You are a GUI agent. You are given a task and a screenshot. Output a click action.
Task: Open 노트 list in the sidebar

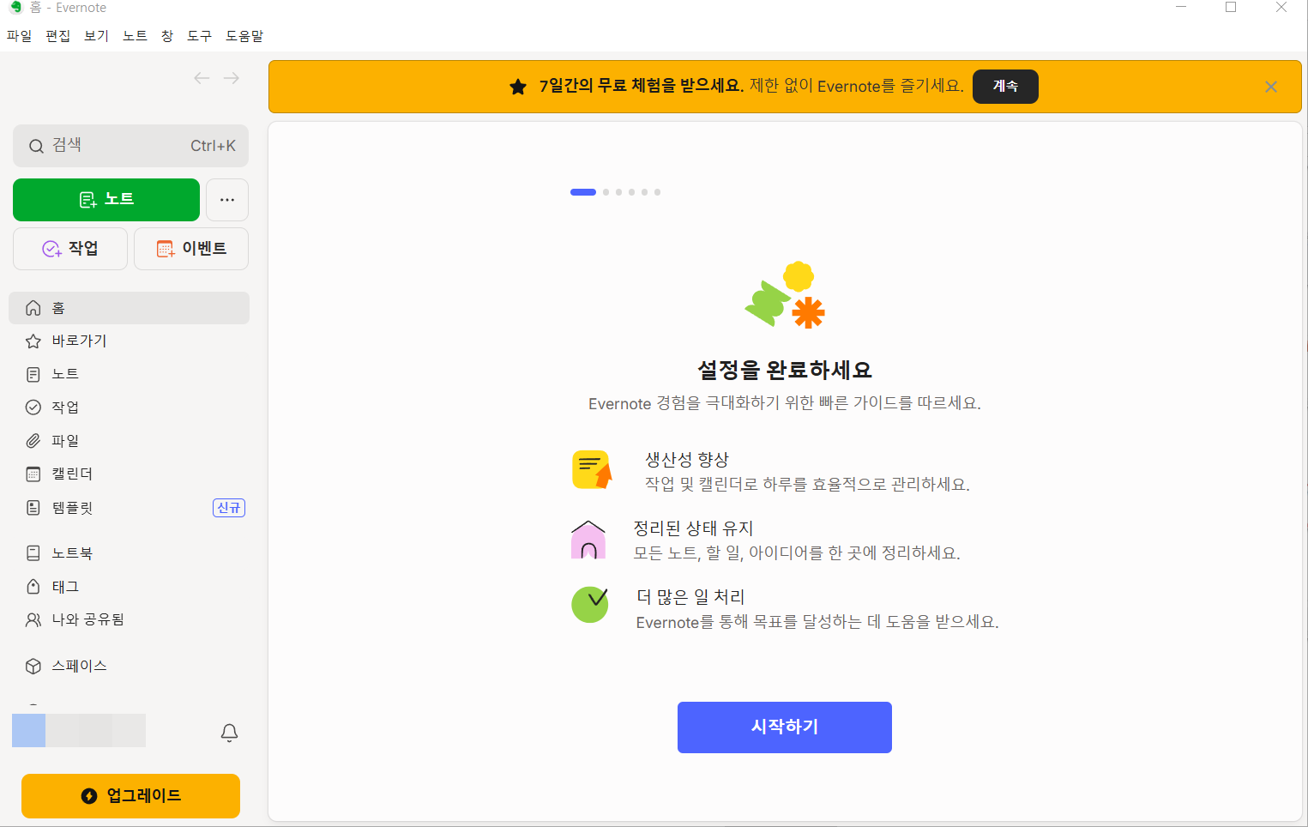[x=129, y=374]
